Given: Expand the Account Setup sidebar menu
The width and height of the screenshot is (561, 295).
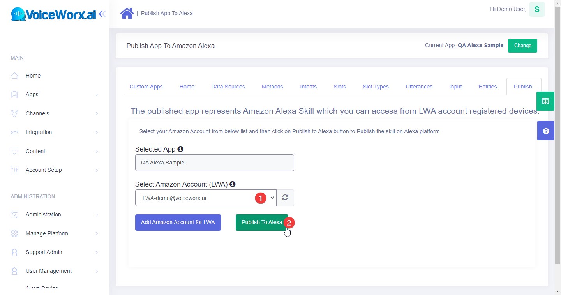Looking at the screenshot, I should pyautogui.click(x=97, y=170).
